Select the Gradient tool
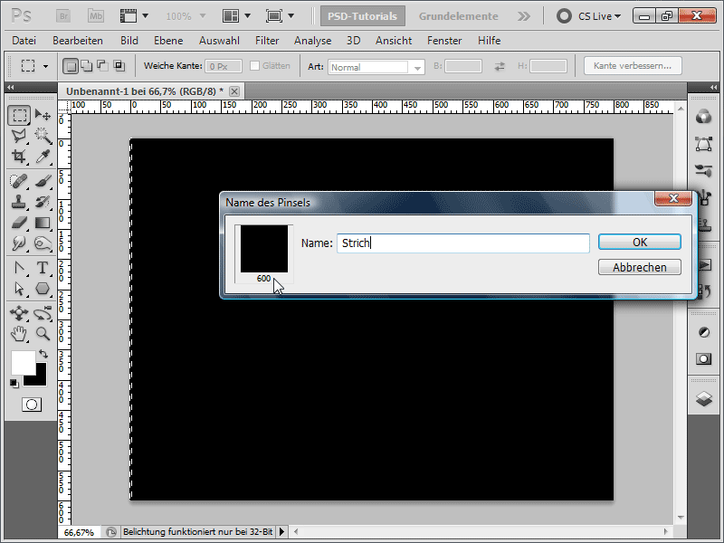This screenshot has width=724, height=543. pos(43,223)
